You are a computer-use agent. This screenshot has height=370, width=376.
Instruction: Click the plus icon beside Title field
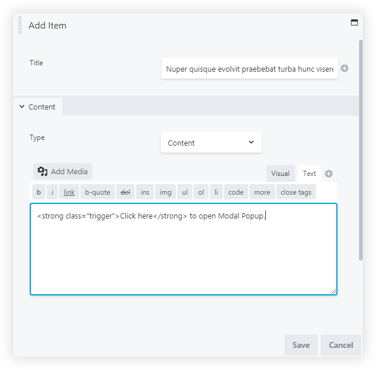[345, 68]
